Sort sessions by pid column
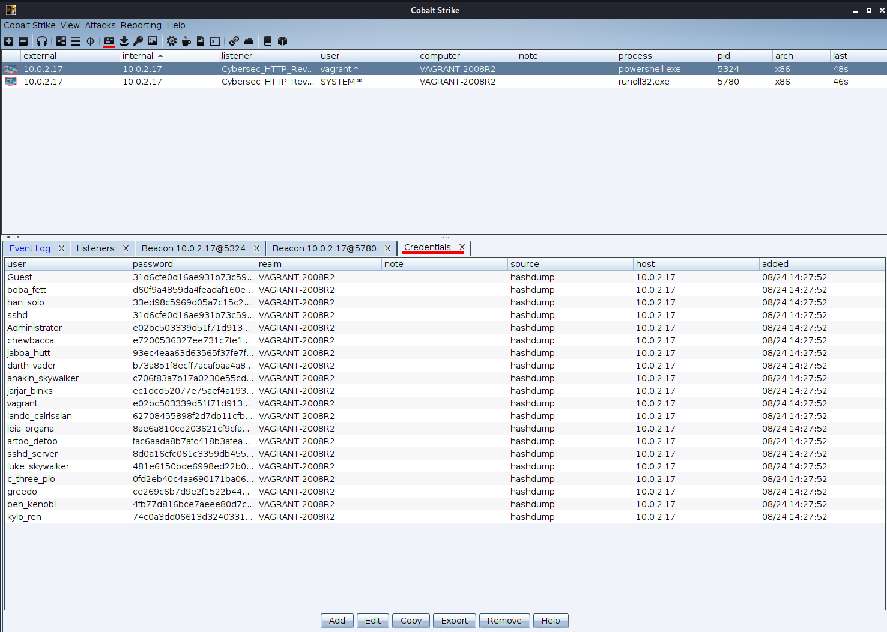 coord(743,56)
